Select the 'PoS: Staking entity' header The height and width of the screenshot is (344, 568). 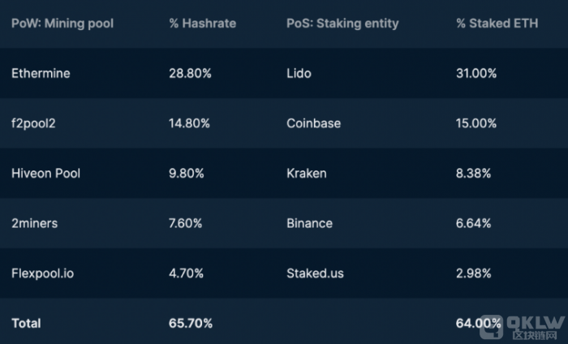tap(342, 24)
